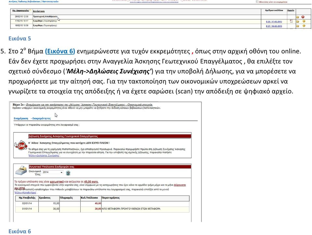The height and width of the screenshot is (235, 312).
Task: Select the 26/02/15 12:00 date cell
Action: 22,17
